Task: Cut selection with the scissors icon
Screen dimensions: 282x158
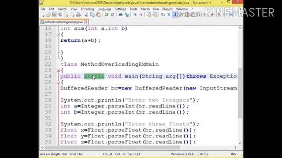Action: (x=86, y=15)
